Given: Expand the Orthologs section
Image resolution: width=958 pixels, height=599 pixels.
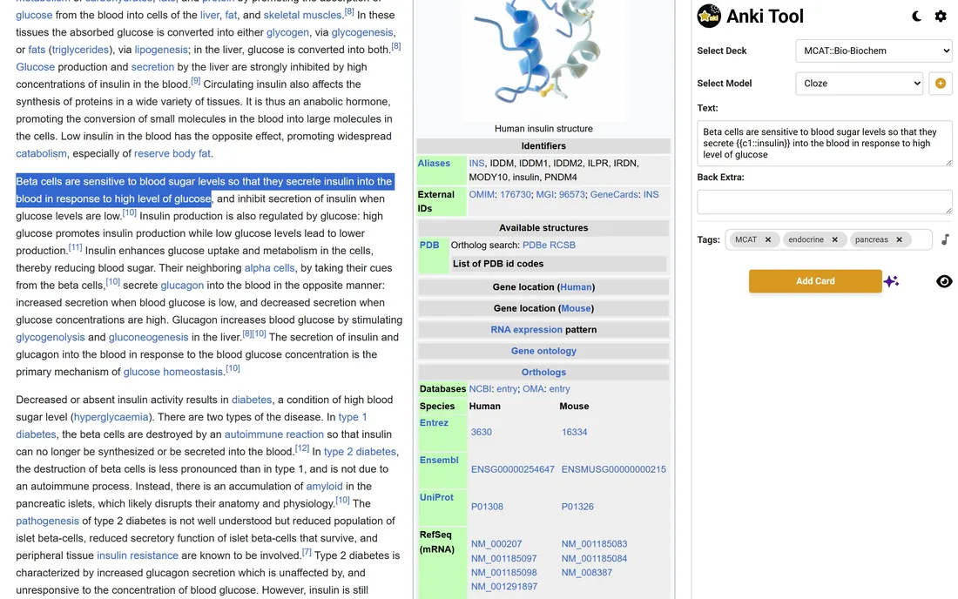Looking at the screenshot, I should point(543,373).
